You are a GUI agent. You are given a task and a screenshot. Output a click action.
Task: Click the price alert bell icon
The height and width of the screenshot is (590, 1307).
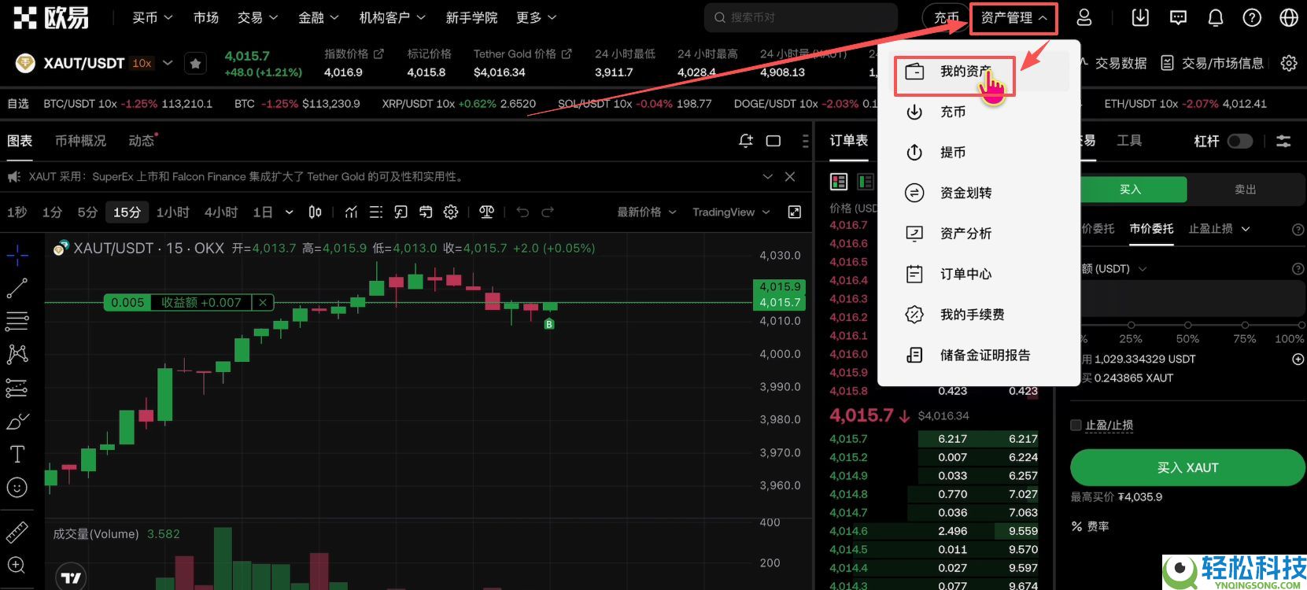tap(746, 141)
